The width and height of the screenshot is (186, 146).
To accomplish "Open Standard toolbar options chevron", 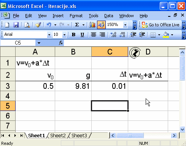I will tap(135, 25).
